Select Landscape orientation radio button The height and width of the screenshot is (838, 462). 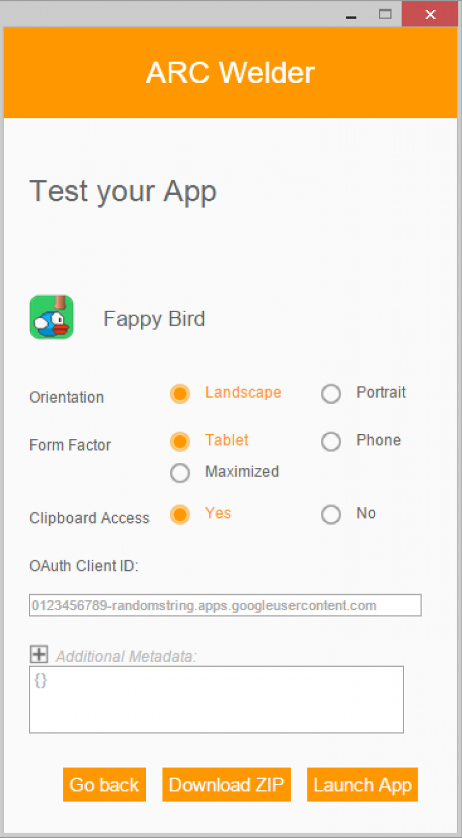point(180,393)
